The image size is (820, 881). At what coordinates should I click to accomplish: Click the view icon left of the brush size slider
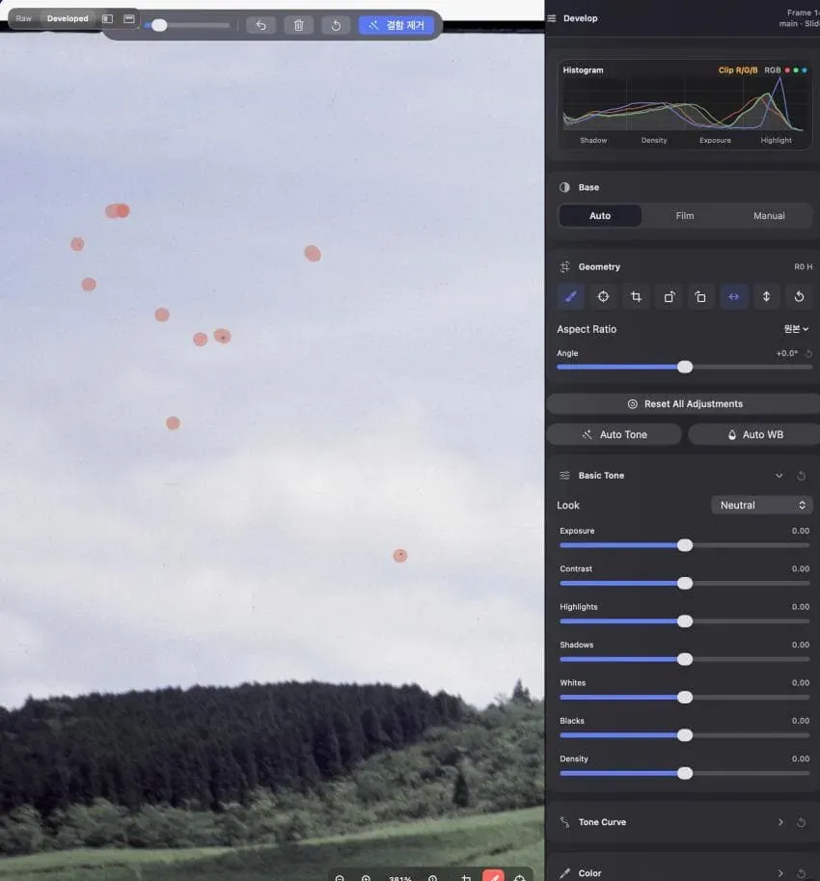pos(129,18)
